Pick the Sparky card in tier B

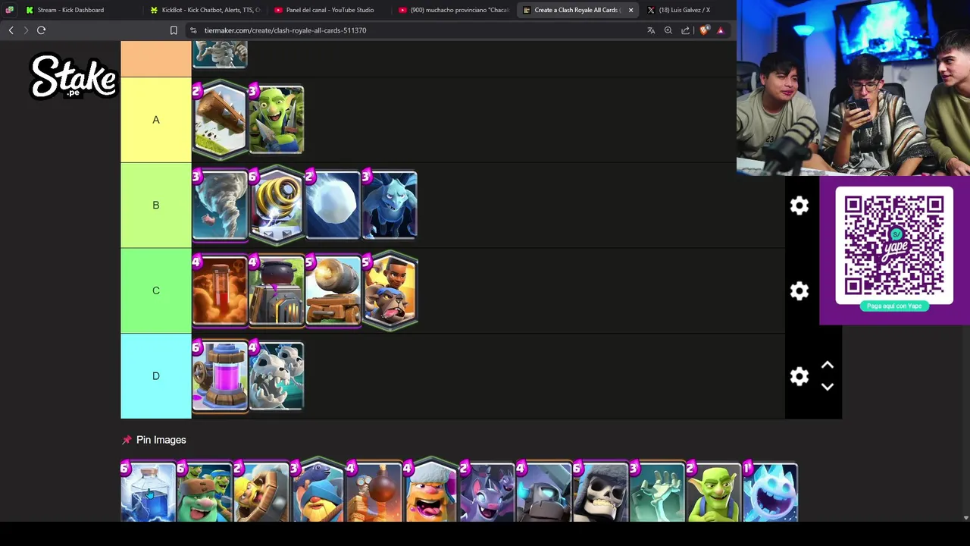pos(277,206)
